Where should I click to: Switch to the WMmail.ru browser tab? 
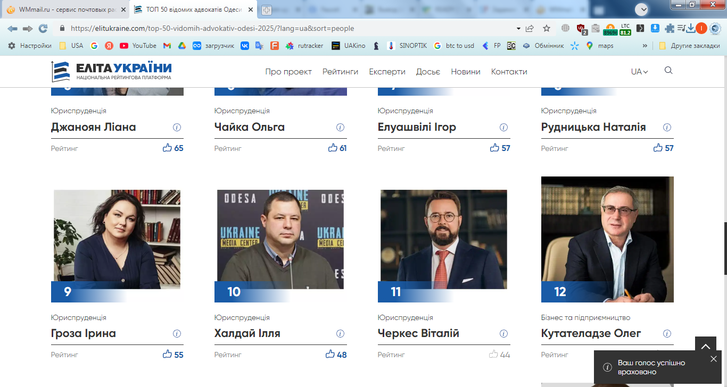65,10
